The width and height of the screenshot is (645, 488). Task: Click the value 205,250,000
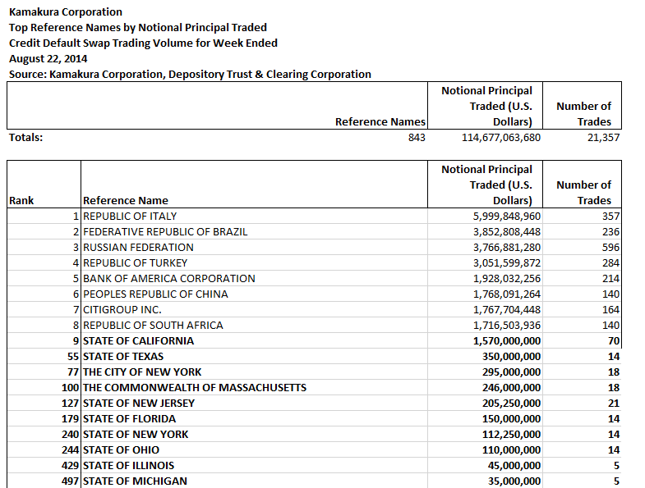pyautogui.click(x=512, y=404)
